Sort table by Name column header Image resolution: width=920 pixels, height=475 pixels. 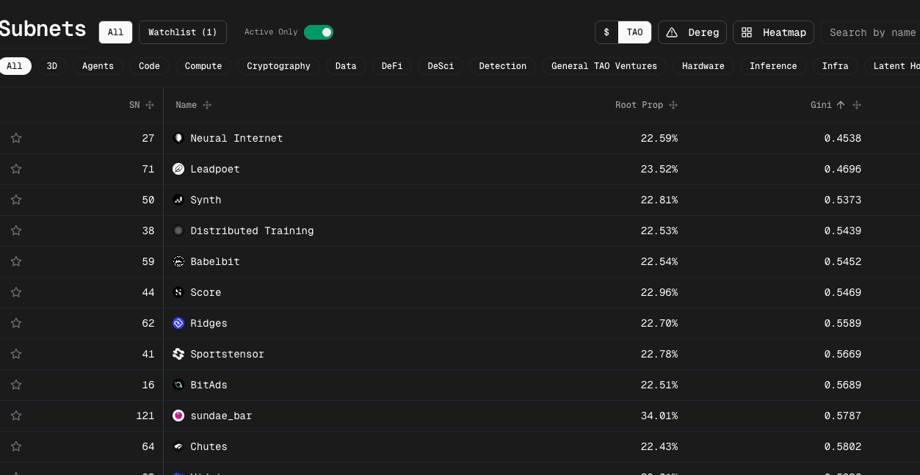[x=186, y=105]
